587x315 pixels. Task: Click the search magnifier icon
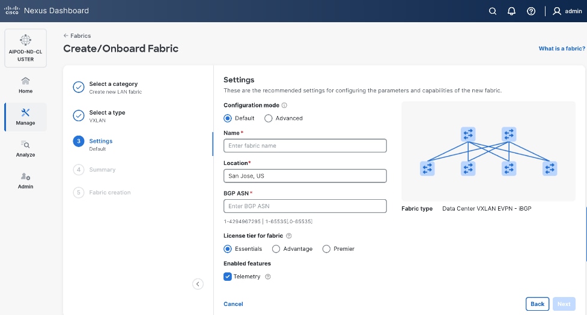coord(493,11)
